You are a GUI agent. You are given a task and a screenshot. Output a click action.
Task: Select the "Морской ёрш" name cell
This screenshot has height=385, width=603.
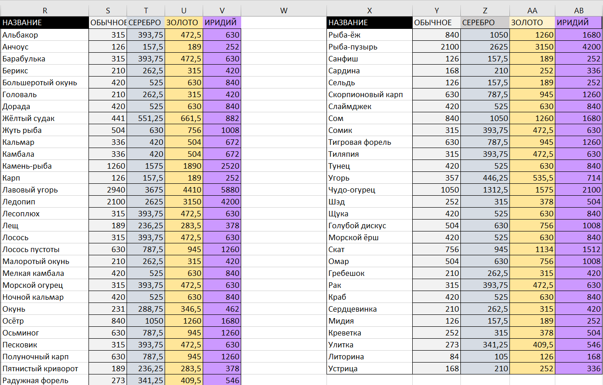pos(370,237)
